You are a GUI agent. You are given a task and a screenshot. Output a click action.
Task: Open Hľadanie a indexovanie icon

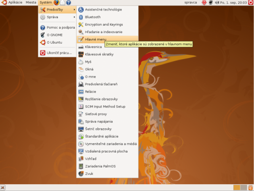[x=81, y=32]
